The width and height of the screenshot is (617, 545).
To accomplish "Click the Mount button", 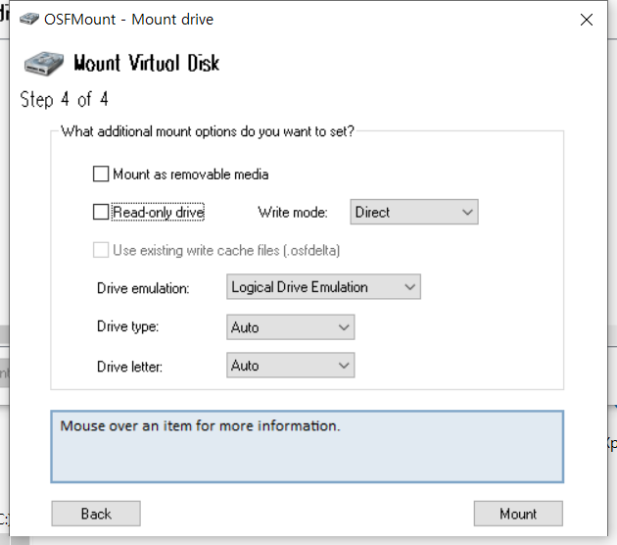I will tap(518, 514).
